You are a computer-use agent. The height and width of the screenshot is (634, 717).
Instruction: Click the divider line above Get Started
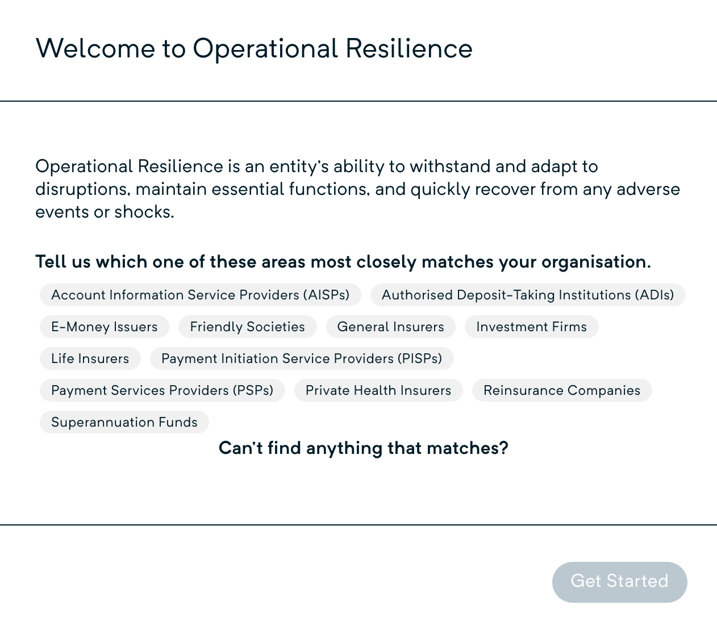(x=358, y=525)
